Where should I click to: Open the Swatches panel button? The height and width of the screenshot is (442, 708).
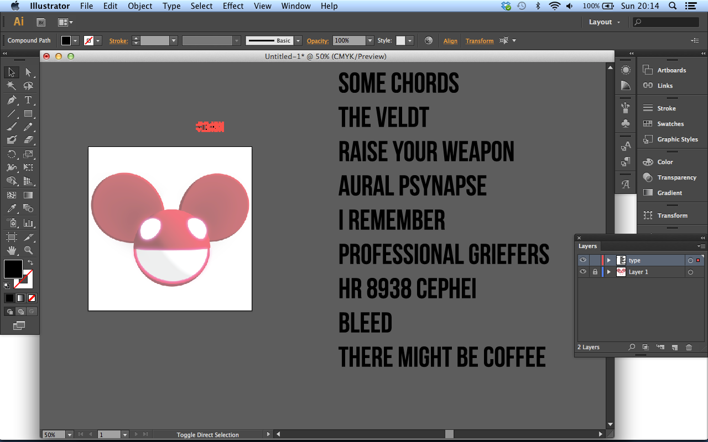click(x=671, y=124)
